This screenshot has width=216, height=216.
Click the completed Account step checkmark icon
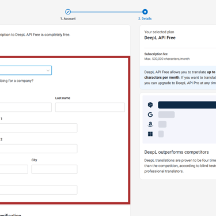(68, 12)
